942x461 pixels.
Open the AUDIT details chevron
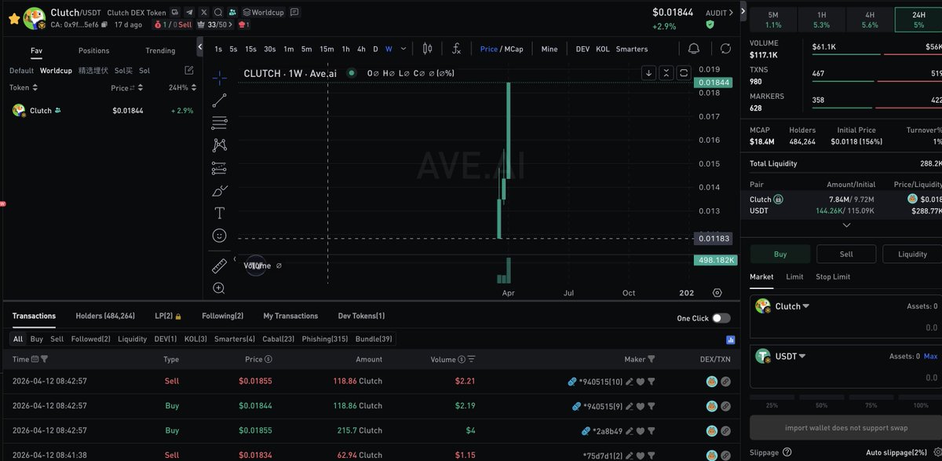[x=732, y=13]
